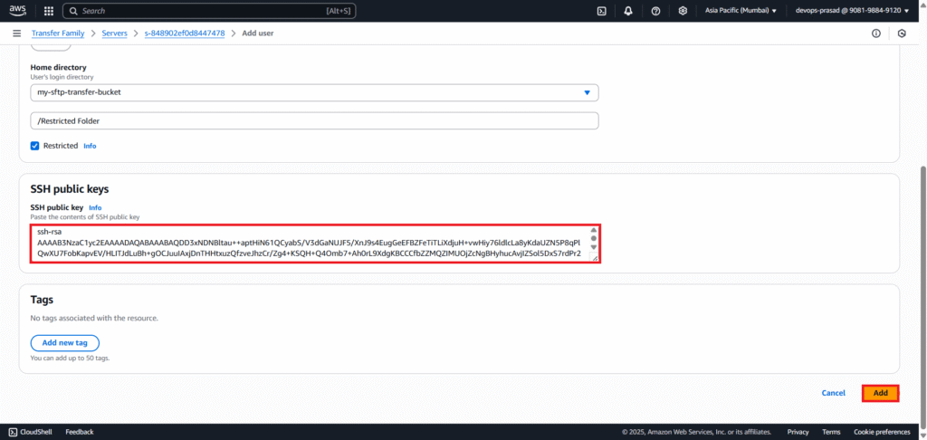Screen dimensions: 927x440
Task: Click the CloudShell icon in footer
Action: 13,432
